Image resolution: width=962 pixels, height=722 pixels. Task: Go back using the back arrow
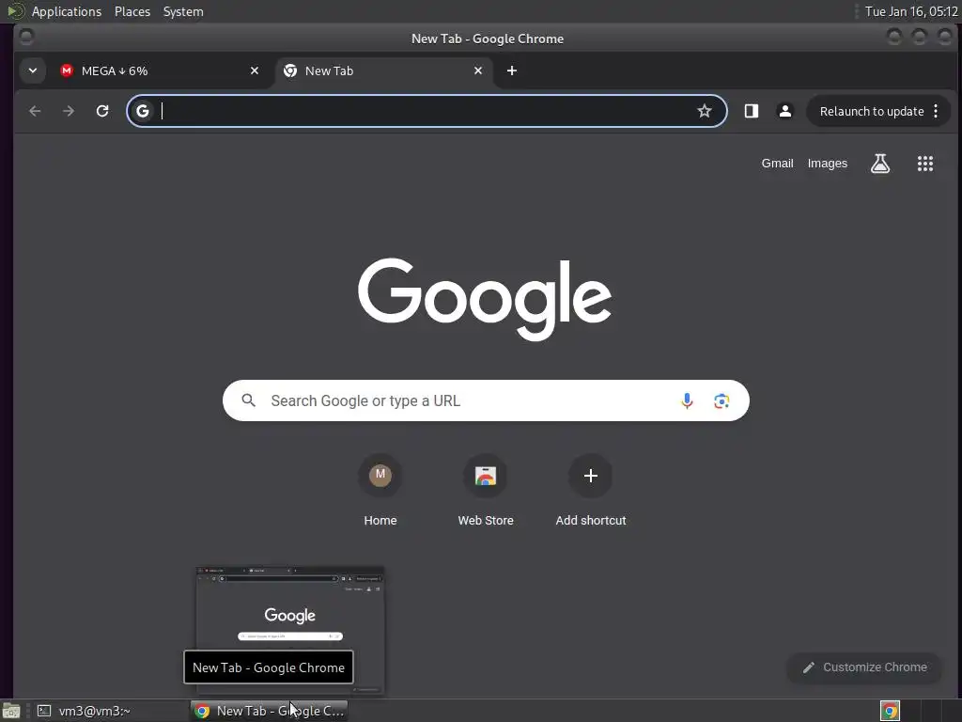click(x=35, y=111)
